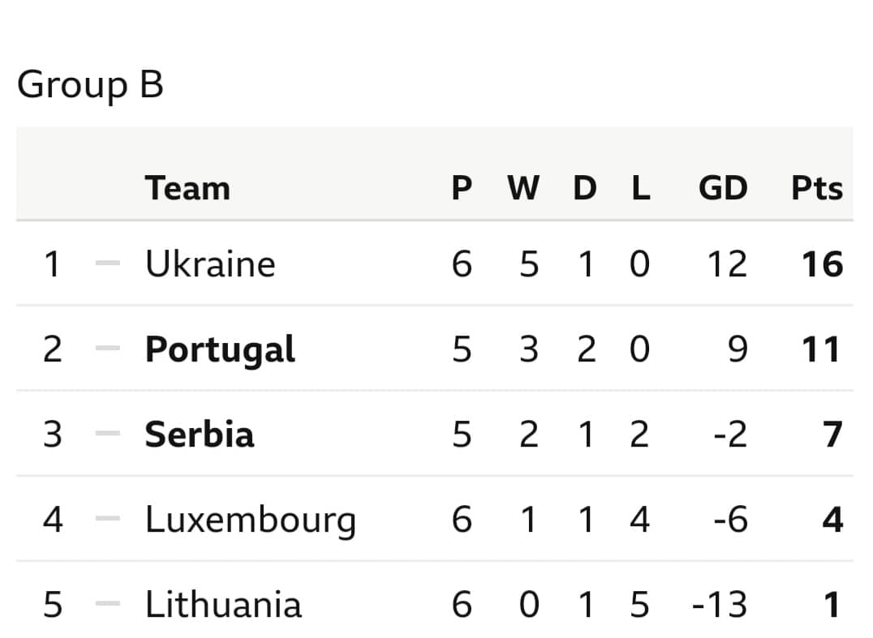Click the P played column header
This screenshot has width=873, height=638.
pyautogui.click(x=462, y=188)
